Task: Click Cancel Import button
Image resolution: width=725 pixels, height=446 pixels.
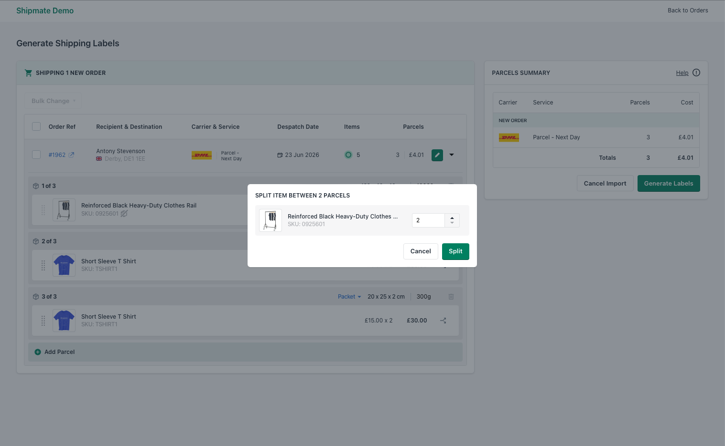Action: pos(605,184)
